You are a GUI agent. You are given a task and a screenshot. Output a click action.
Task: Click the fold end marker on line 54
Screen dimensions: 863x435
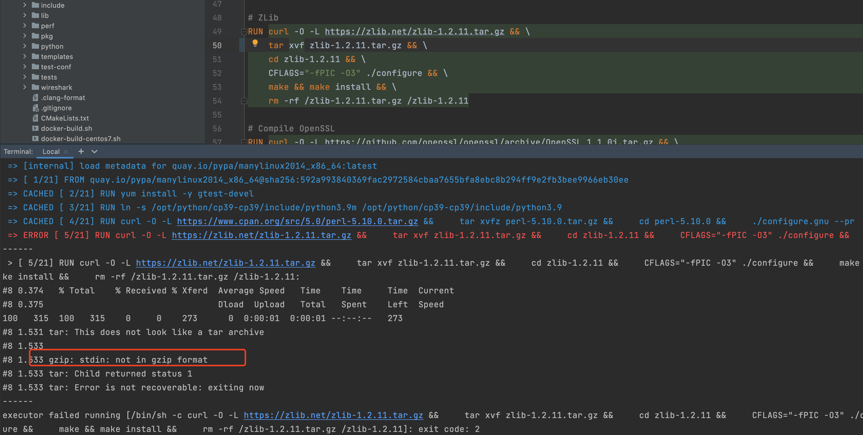coord(244,101)
